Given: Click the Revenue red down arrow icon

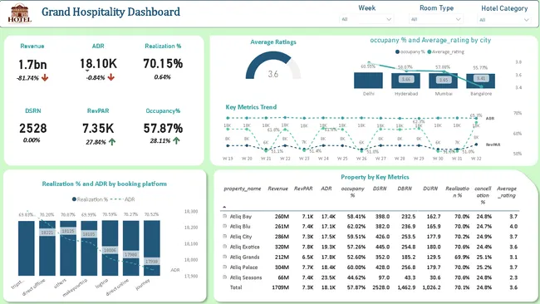Looking at the screenshot, I should click(45, 78).
